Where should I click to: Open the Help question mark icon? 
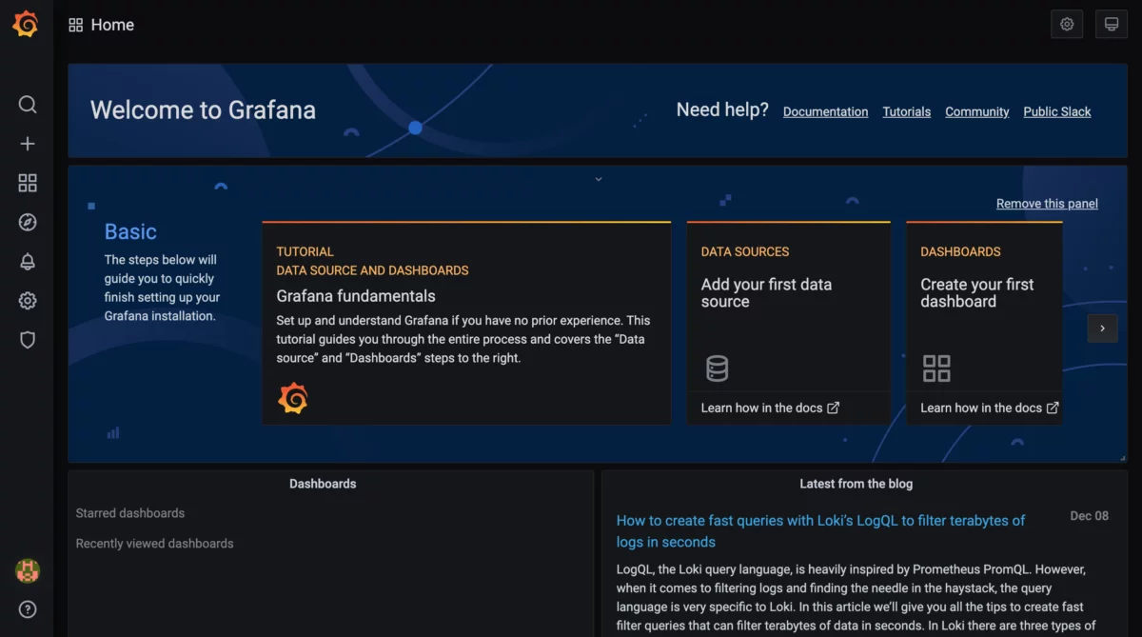[x=28, y=609]
